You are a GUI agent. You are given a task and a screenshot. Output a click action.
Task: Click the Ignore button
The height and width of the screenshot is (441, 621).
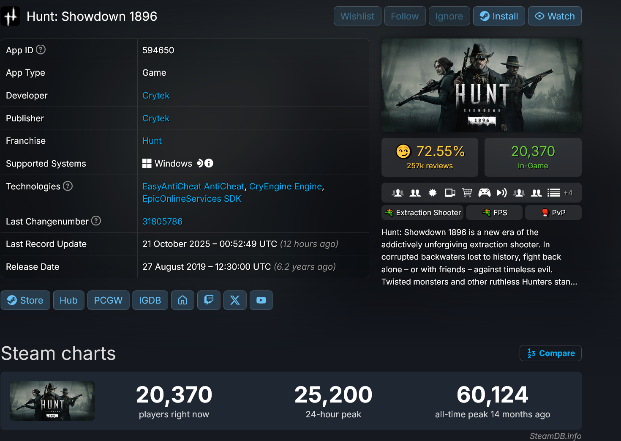pyautogui.click(x=449, y=16)
